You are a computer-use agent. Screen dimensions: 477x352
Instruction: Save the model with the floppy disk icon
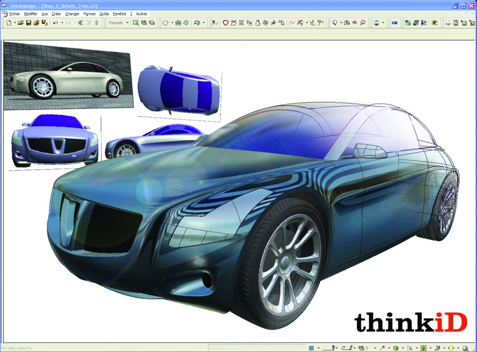(28, 23)
